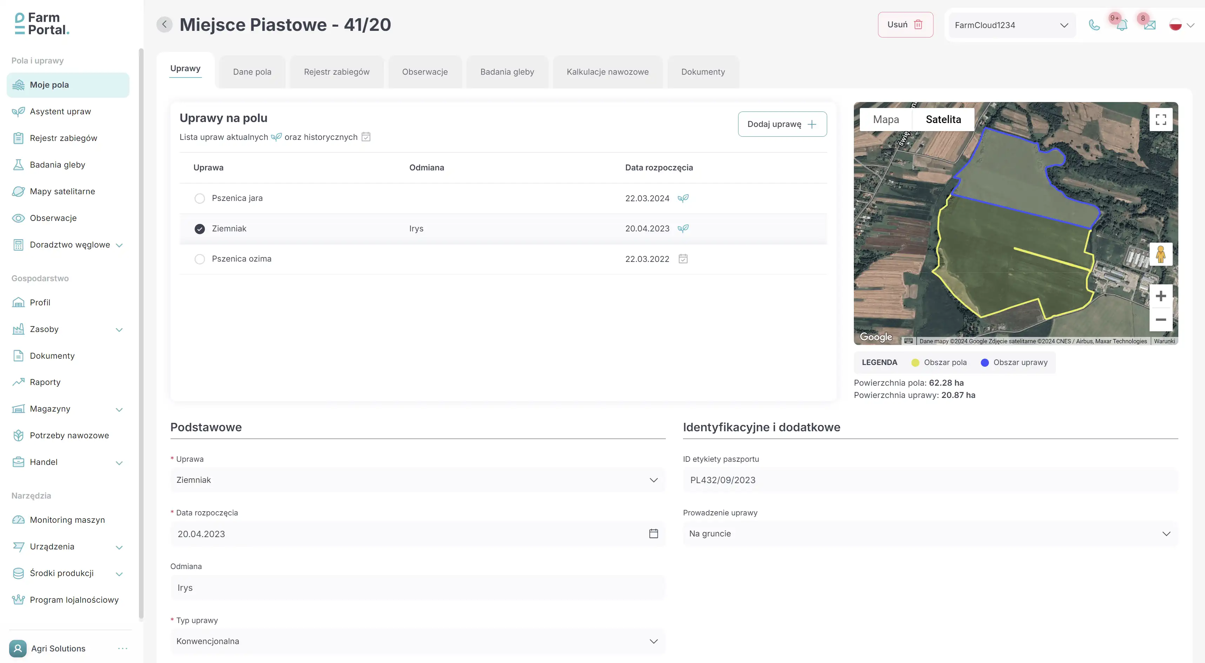1205x663 pixels.
Task: Zoom in on the map
Action: pos(1160,296)
